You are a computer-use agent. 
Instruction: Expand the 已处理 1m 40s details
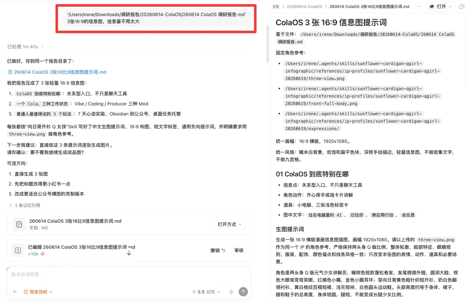click(25, 47)
